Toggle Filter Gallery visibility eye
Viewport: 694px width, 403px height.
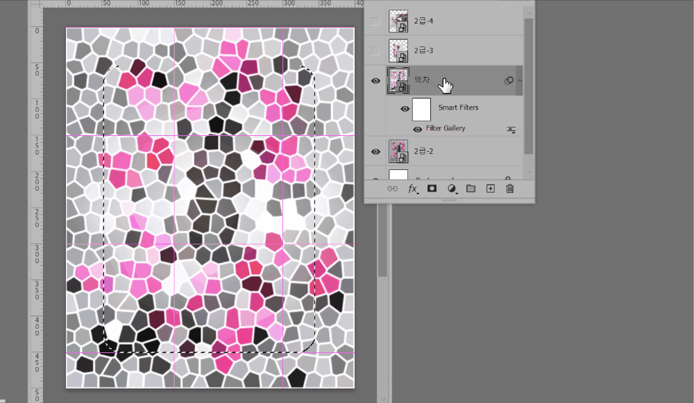[417, 130]
